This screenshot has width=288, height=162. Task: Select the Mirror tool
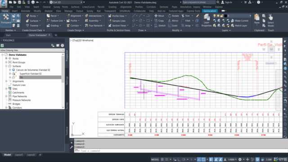[173, 21]
